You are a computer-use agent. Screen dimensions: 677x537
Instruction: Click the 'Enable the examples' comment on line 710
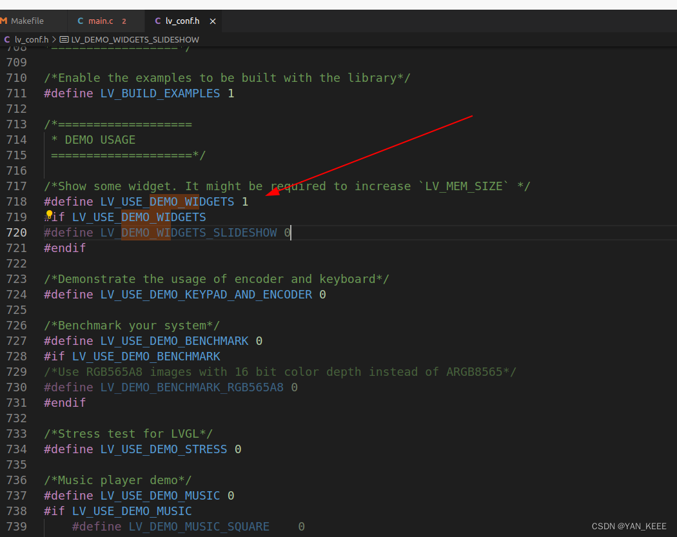coord(227,78)
